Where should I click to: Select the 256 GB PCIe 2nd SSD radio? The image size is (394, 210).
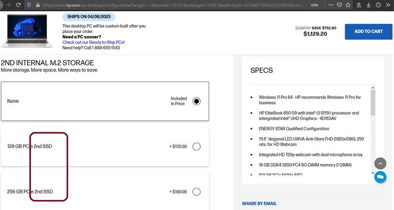coord(197,192)
